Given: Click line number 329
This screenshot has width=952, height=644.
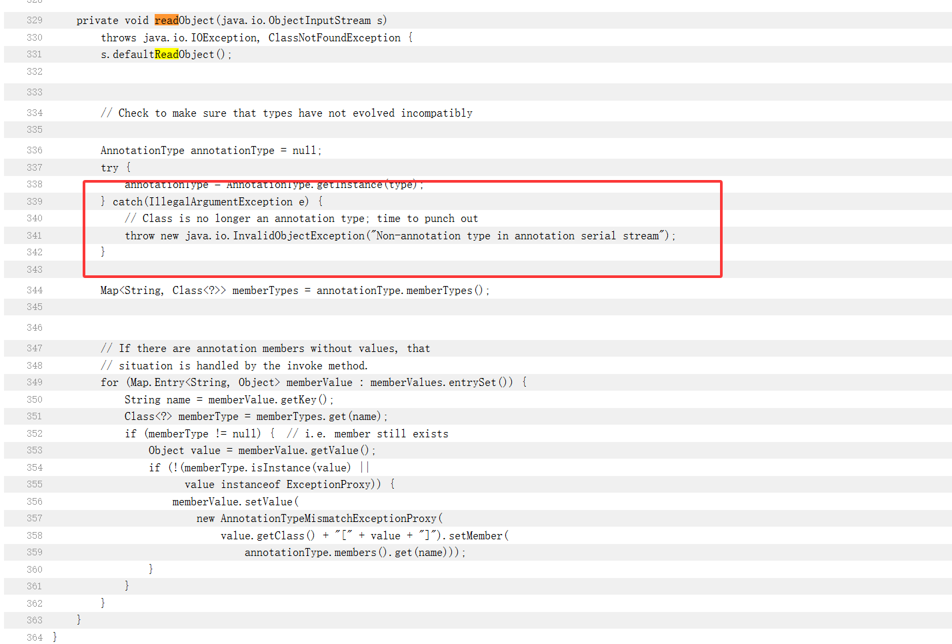Looking at the screenshot, I should pos(35,21).
